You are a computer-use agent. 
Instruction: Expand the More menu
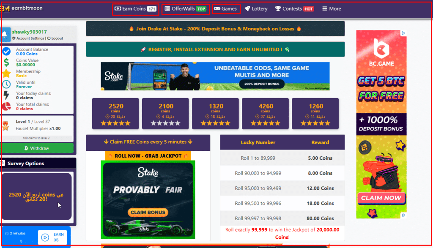[332, 8]
